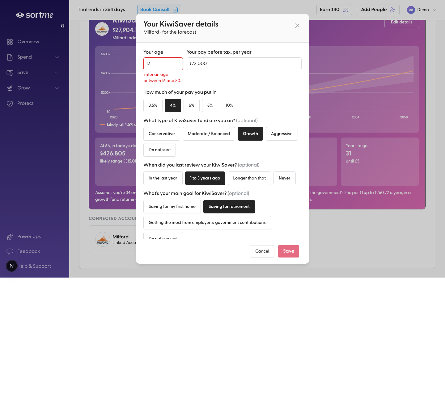Click the DU avatar icon

pyautogui.click(x=411, y=10)
